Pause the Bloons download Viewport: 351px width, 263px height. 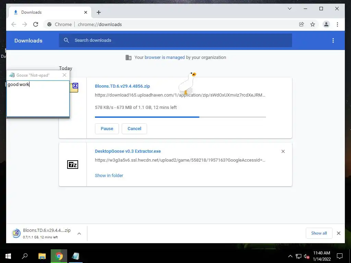[107, 129]
